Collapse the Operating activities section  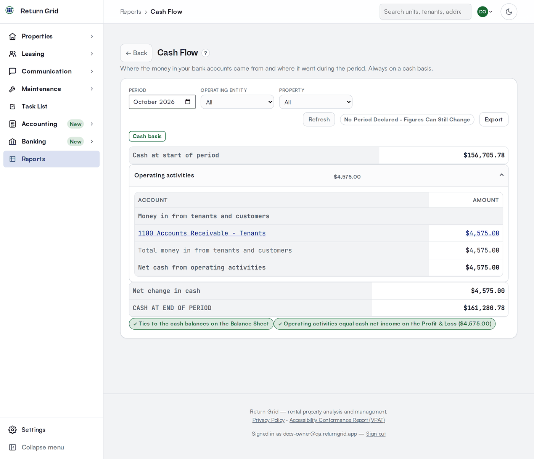tap(502, 175)
